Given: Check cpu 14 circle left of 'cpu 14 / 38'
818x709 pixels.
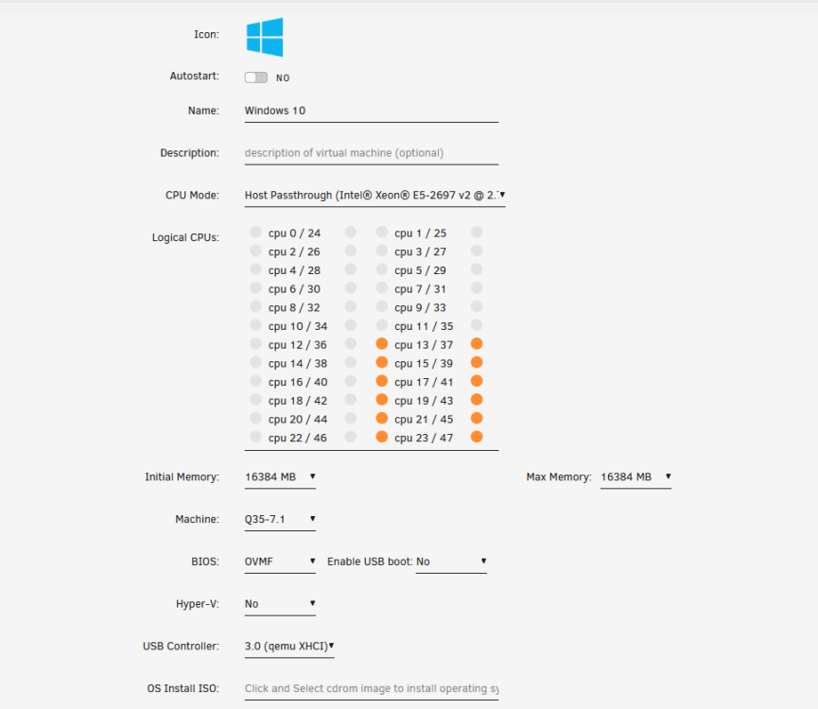Looking at the screenshot, I should [x=255, y=362].
